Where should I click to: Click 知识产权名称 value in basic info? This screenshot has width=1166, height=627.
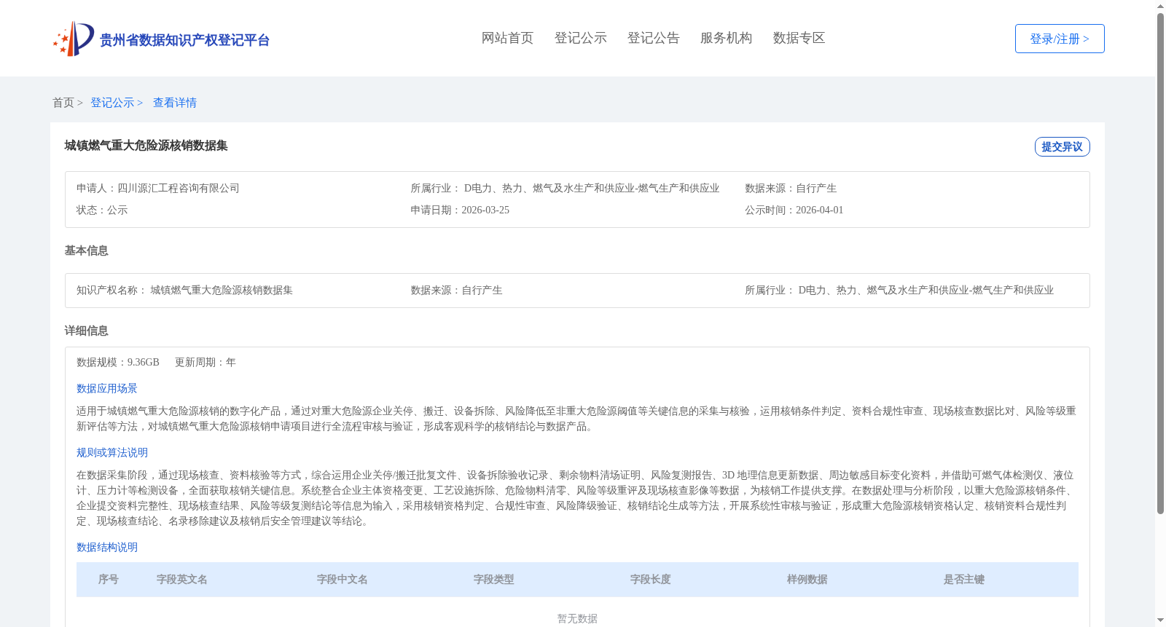click(x=222, y=290)
